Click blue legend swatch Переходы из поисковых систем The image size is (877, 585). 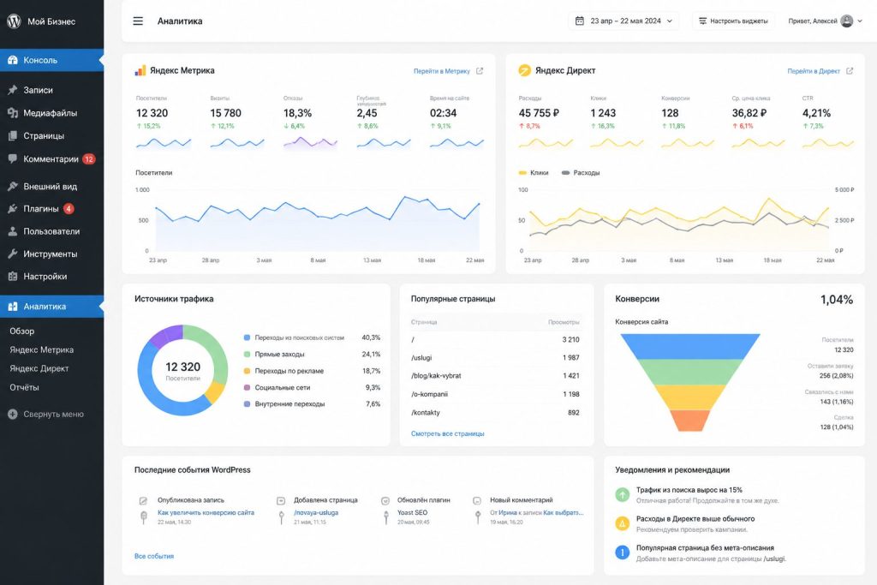click(247, 337)
